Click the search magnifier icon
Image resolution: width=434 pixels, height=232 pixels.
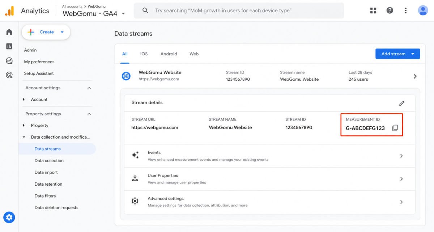point(145,10)
